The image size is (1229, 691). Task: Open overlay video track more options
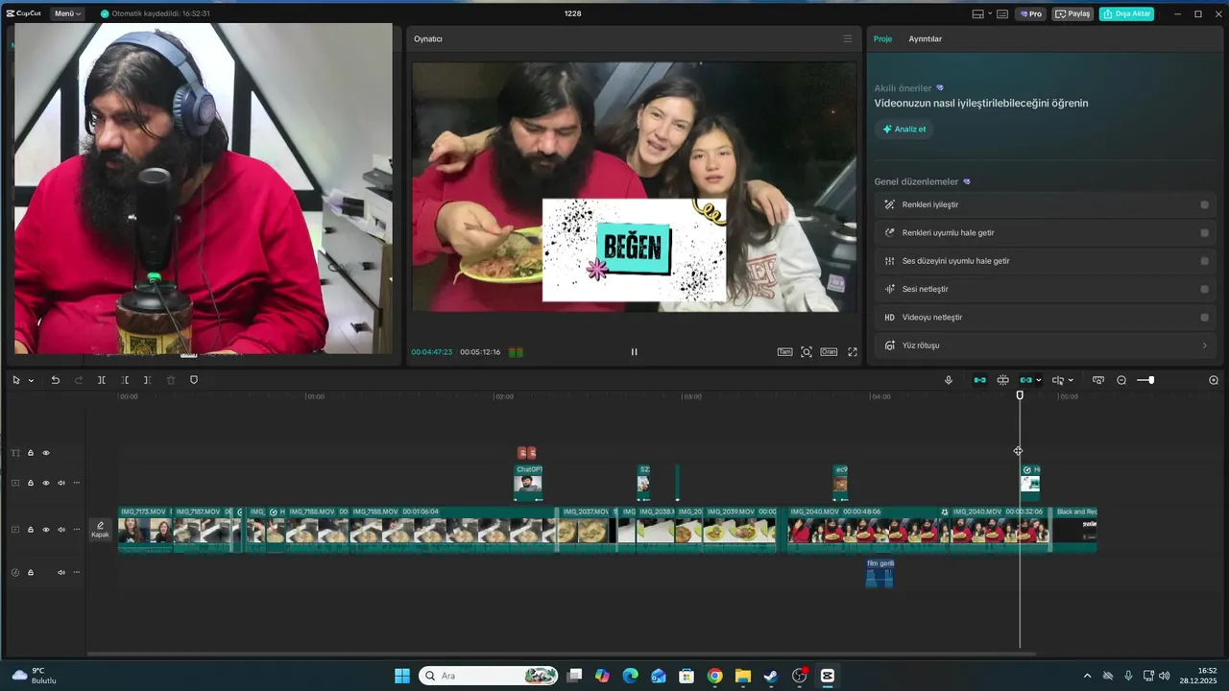(x=77, y=483)
